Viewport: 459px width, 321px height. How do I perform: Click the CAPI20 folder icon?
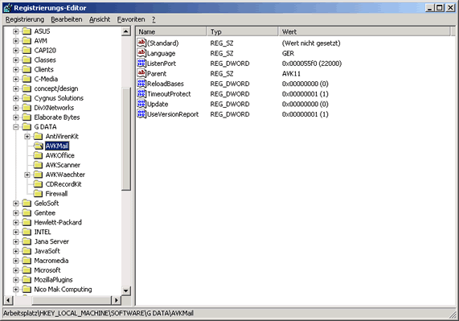tap(27, 51)
